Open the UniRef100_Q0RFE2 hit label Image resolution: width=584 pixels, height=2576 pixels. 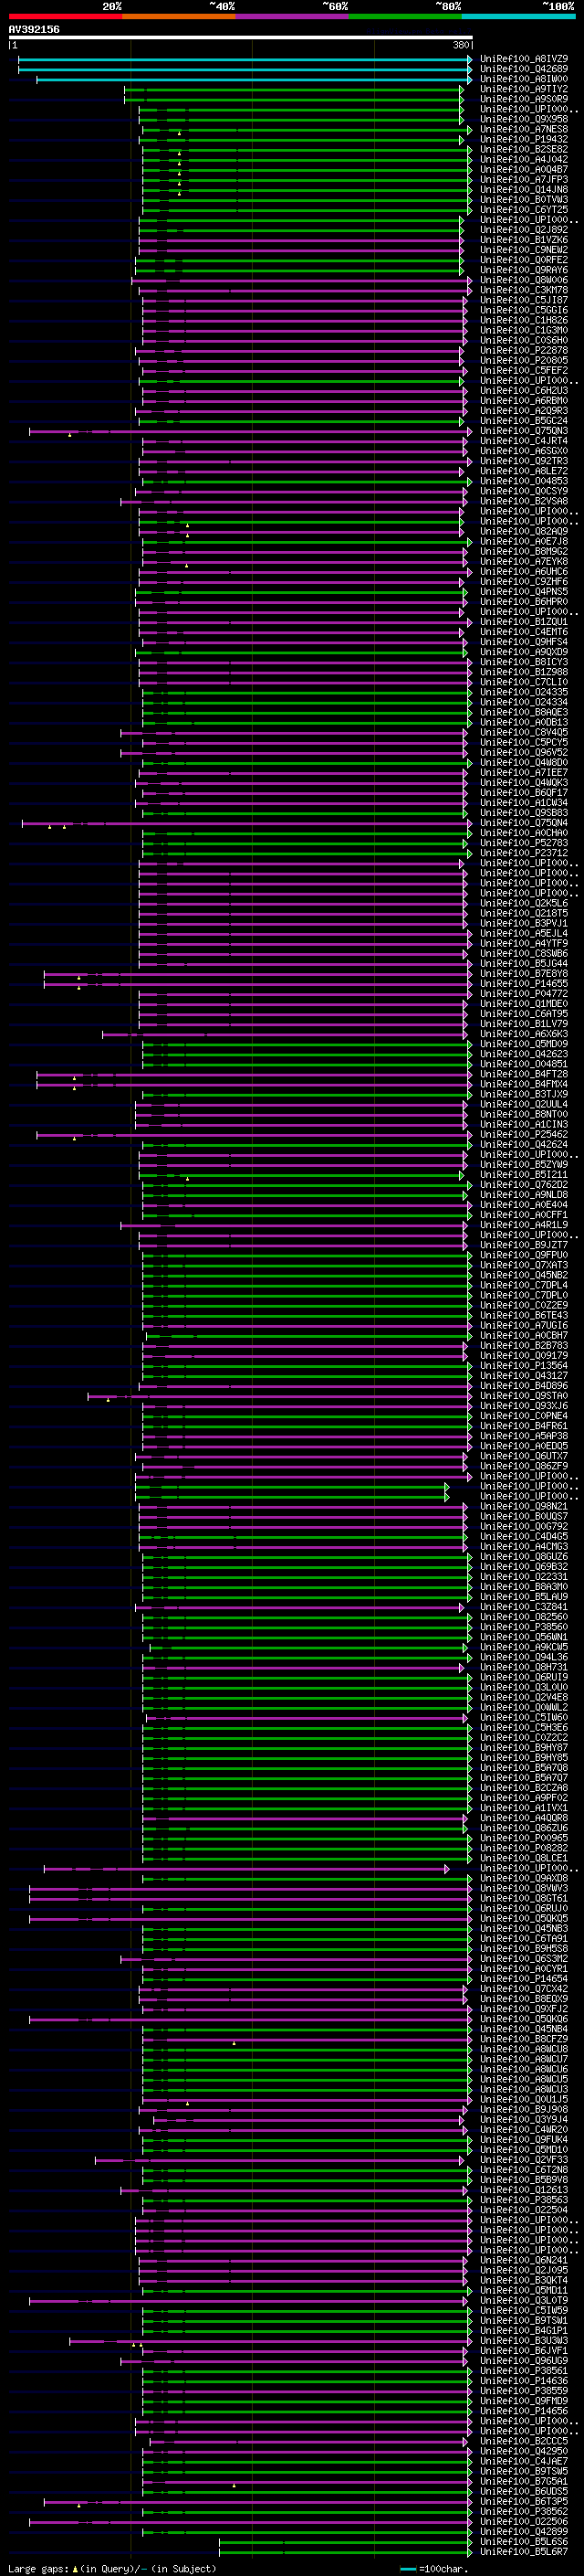(524, 260)
